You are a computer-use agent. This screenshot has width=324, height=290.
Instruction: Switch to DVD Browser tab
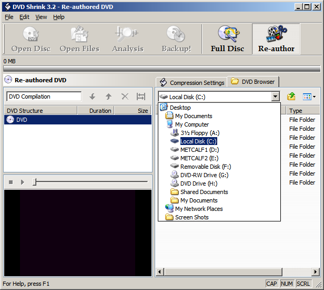coord(253,82)
